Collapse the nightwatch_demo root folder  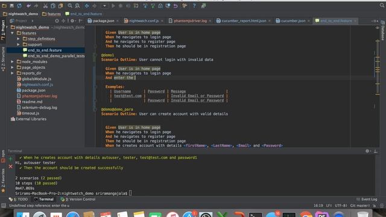click(x=7, y=27)
